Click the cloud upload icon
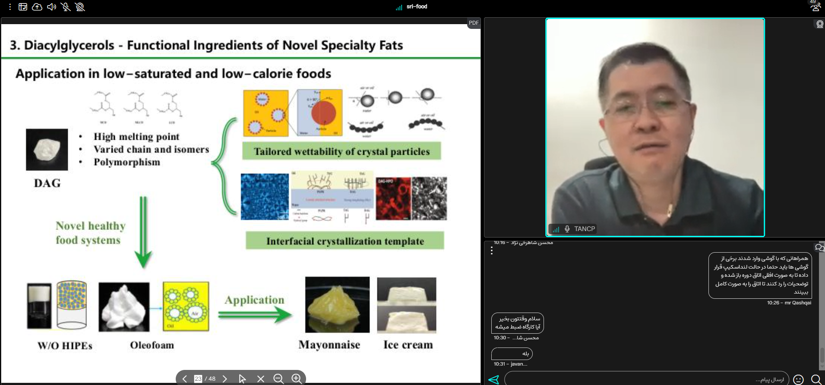The image size is (825, 385). 37,7
